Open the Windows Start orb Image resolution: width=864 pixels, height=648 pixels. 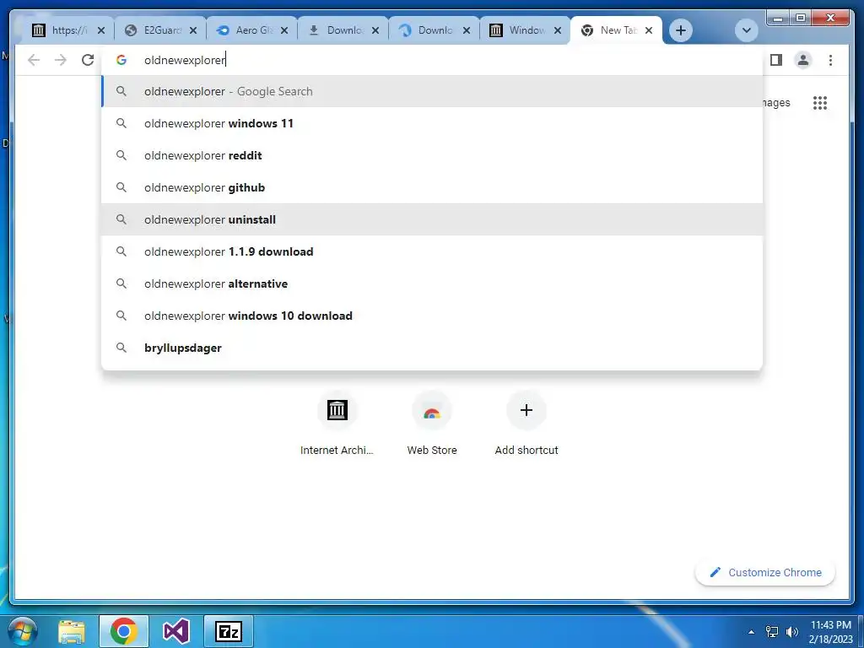(23, 631)
